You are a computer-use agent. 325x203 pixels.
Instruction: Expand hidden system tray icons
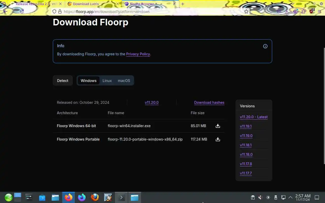pyautogui.click(x=290, y=197)
